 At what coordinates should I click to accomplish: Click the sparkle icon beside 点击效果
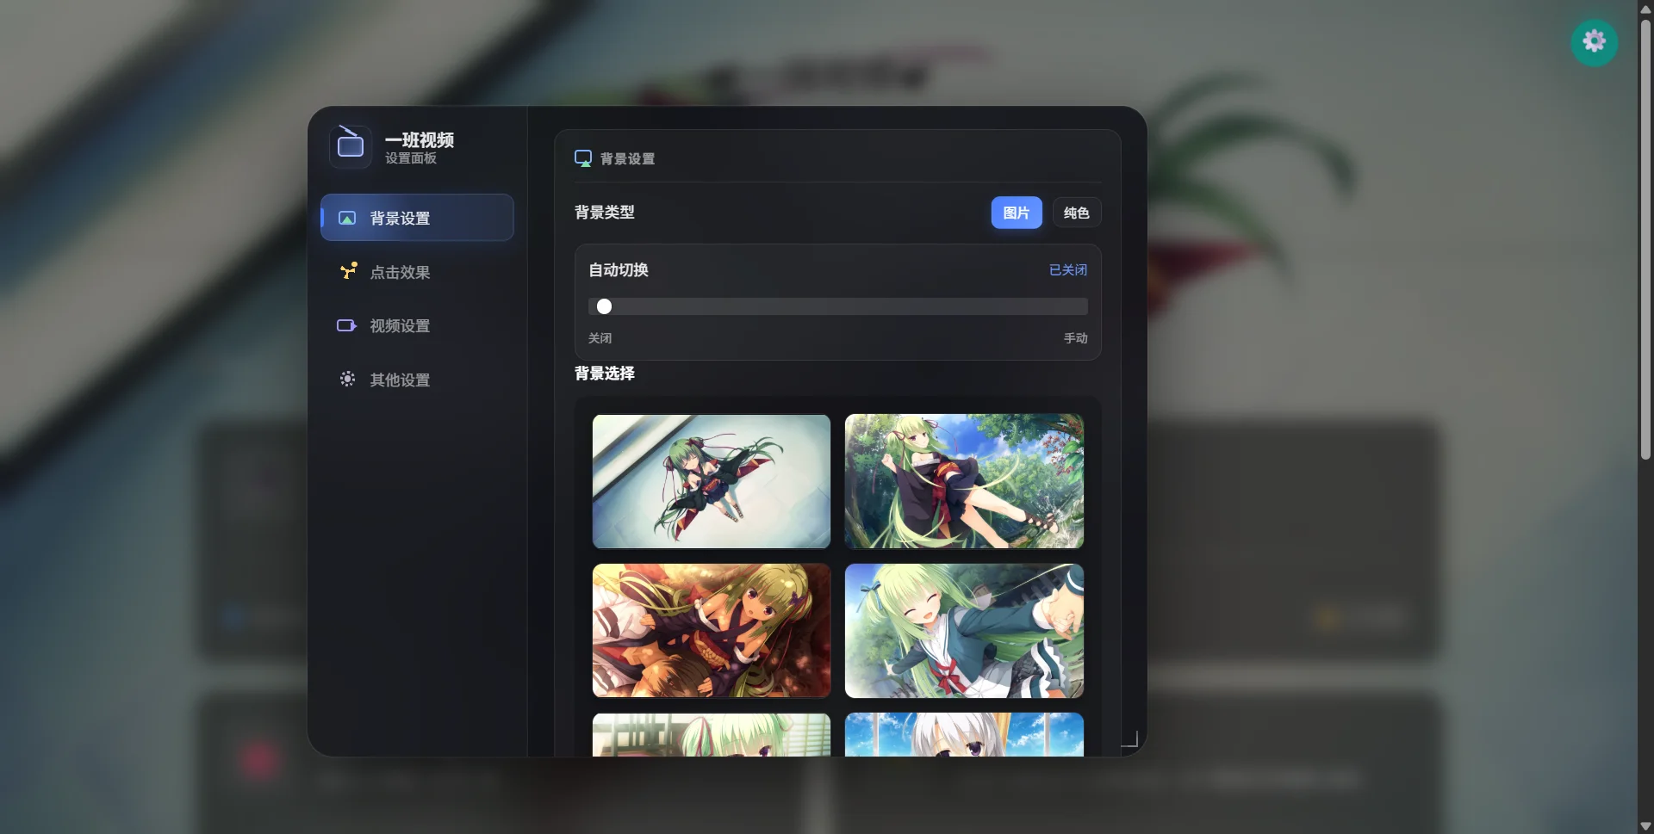(x=347, y=272)
